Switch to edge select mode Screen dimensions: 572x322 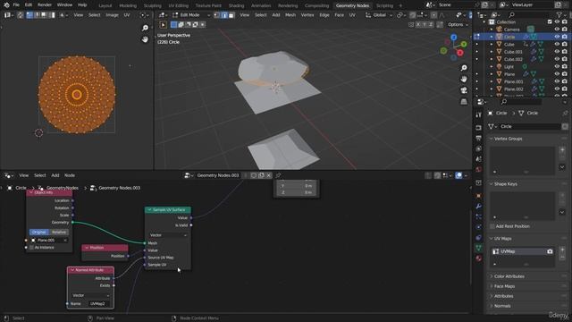pos(224,15)
